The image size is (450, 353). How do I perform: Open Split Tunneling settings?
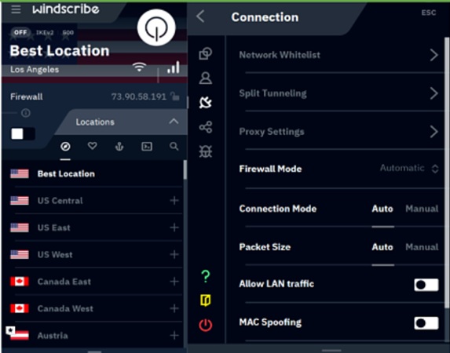point(338,93)
